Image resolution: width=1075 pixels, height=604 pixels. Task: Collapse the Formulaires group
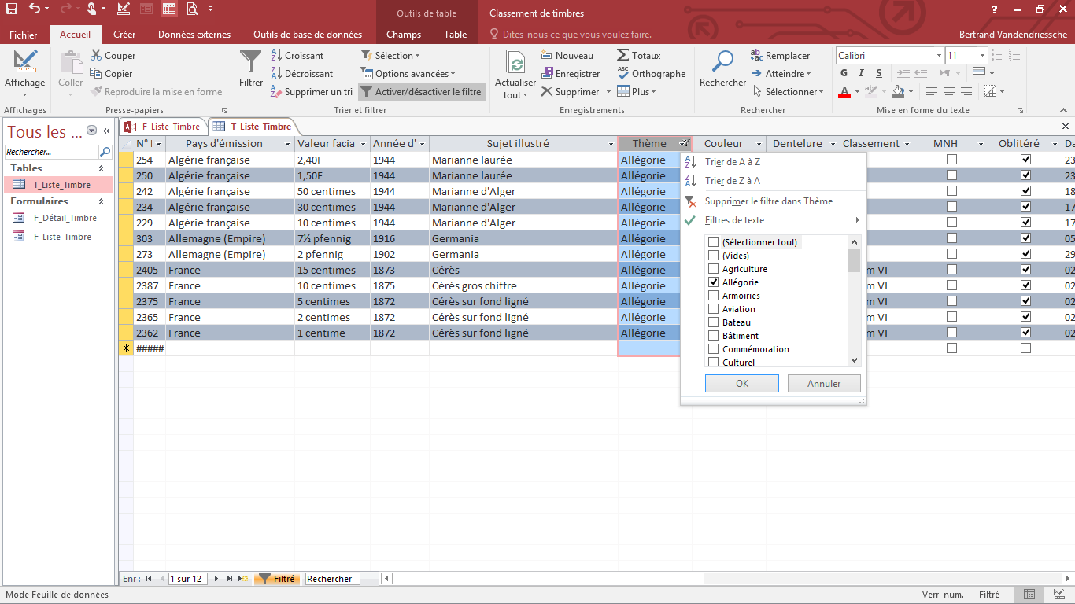[x=101, y=201]
